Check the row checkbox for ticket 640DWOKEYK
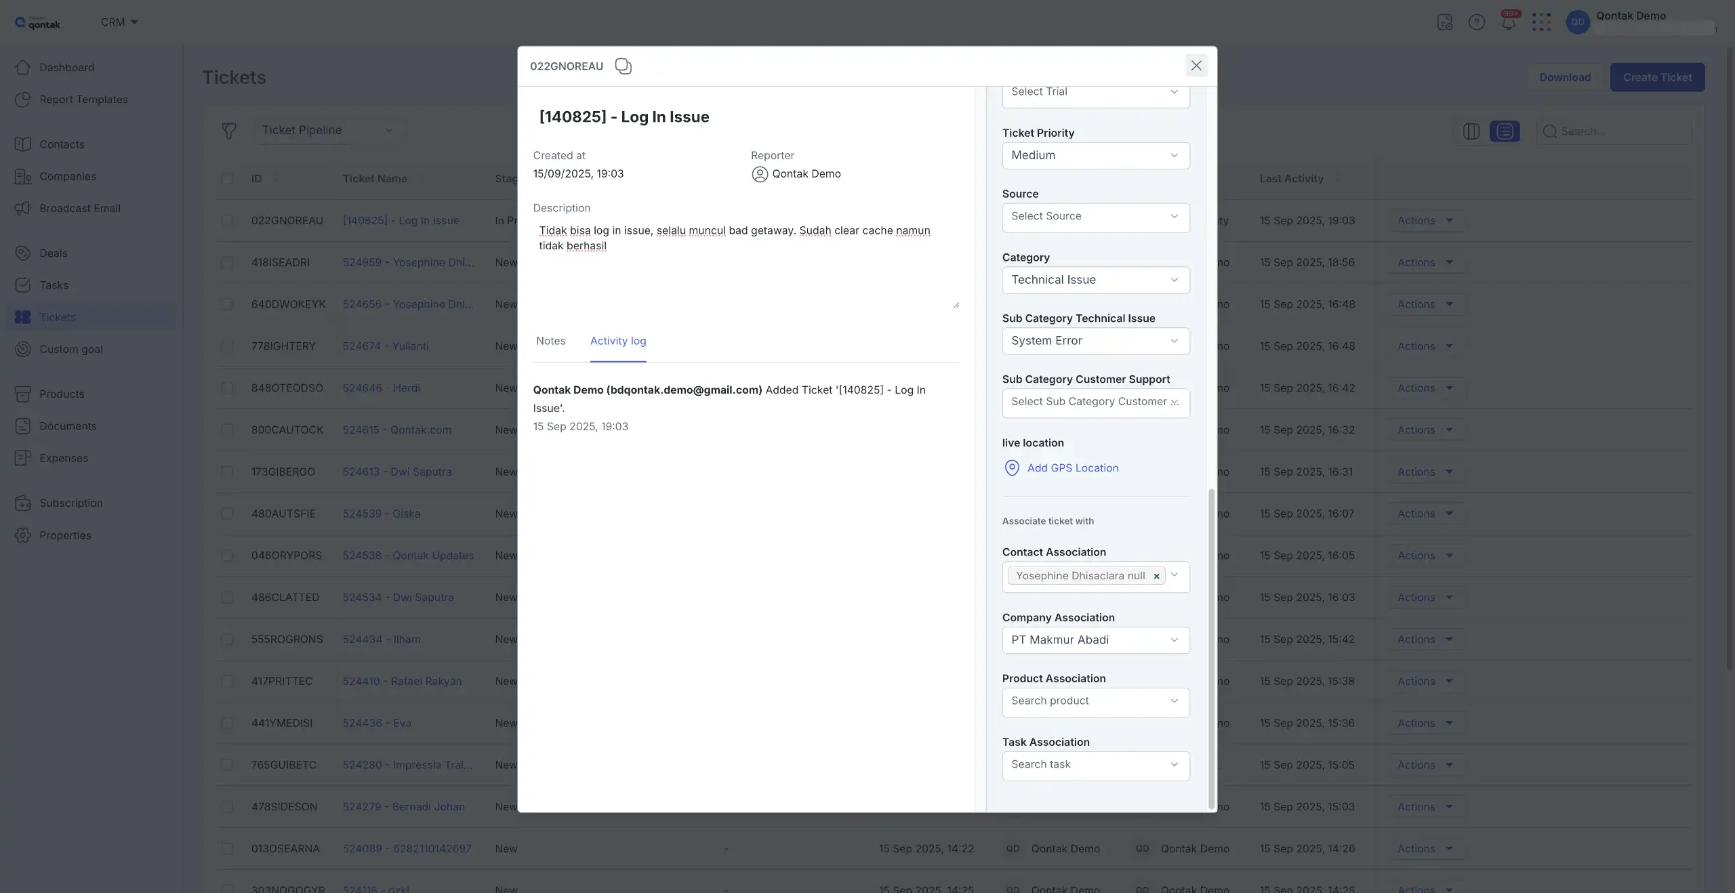Image resolution: width=1735 pixels, height=893 pixels. [x=228, y=304]
